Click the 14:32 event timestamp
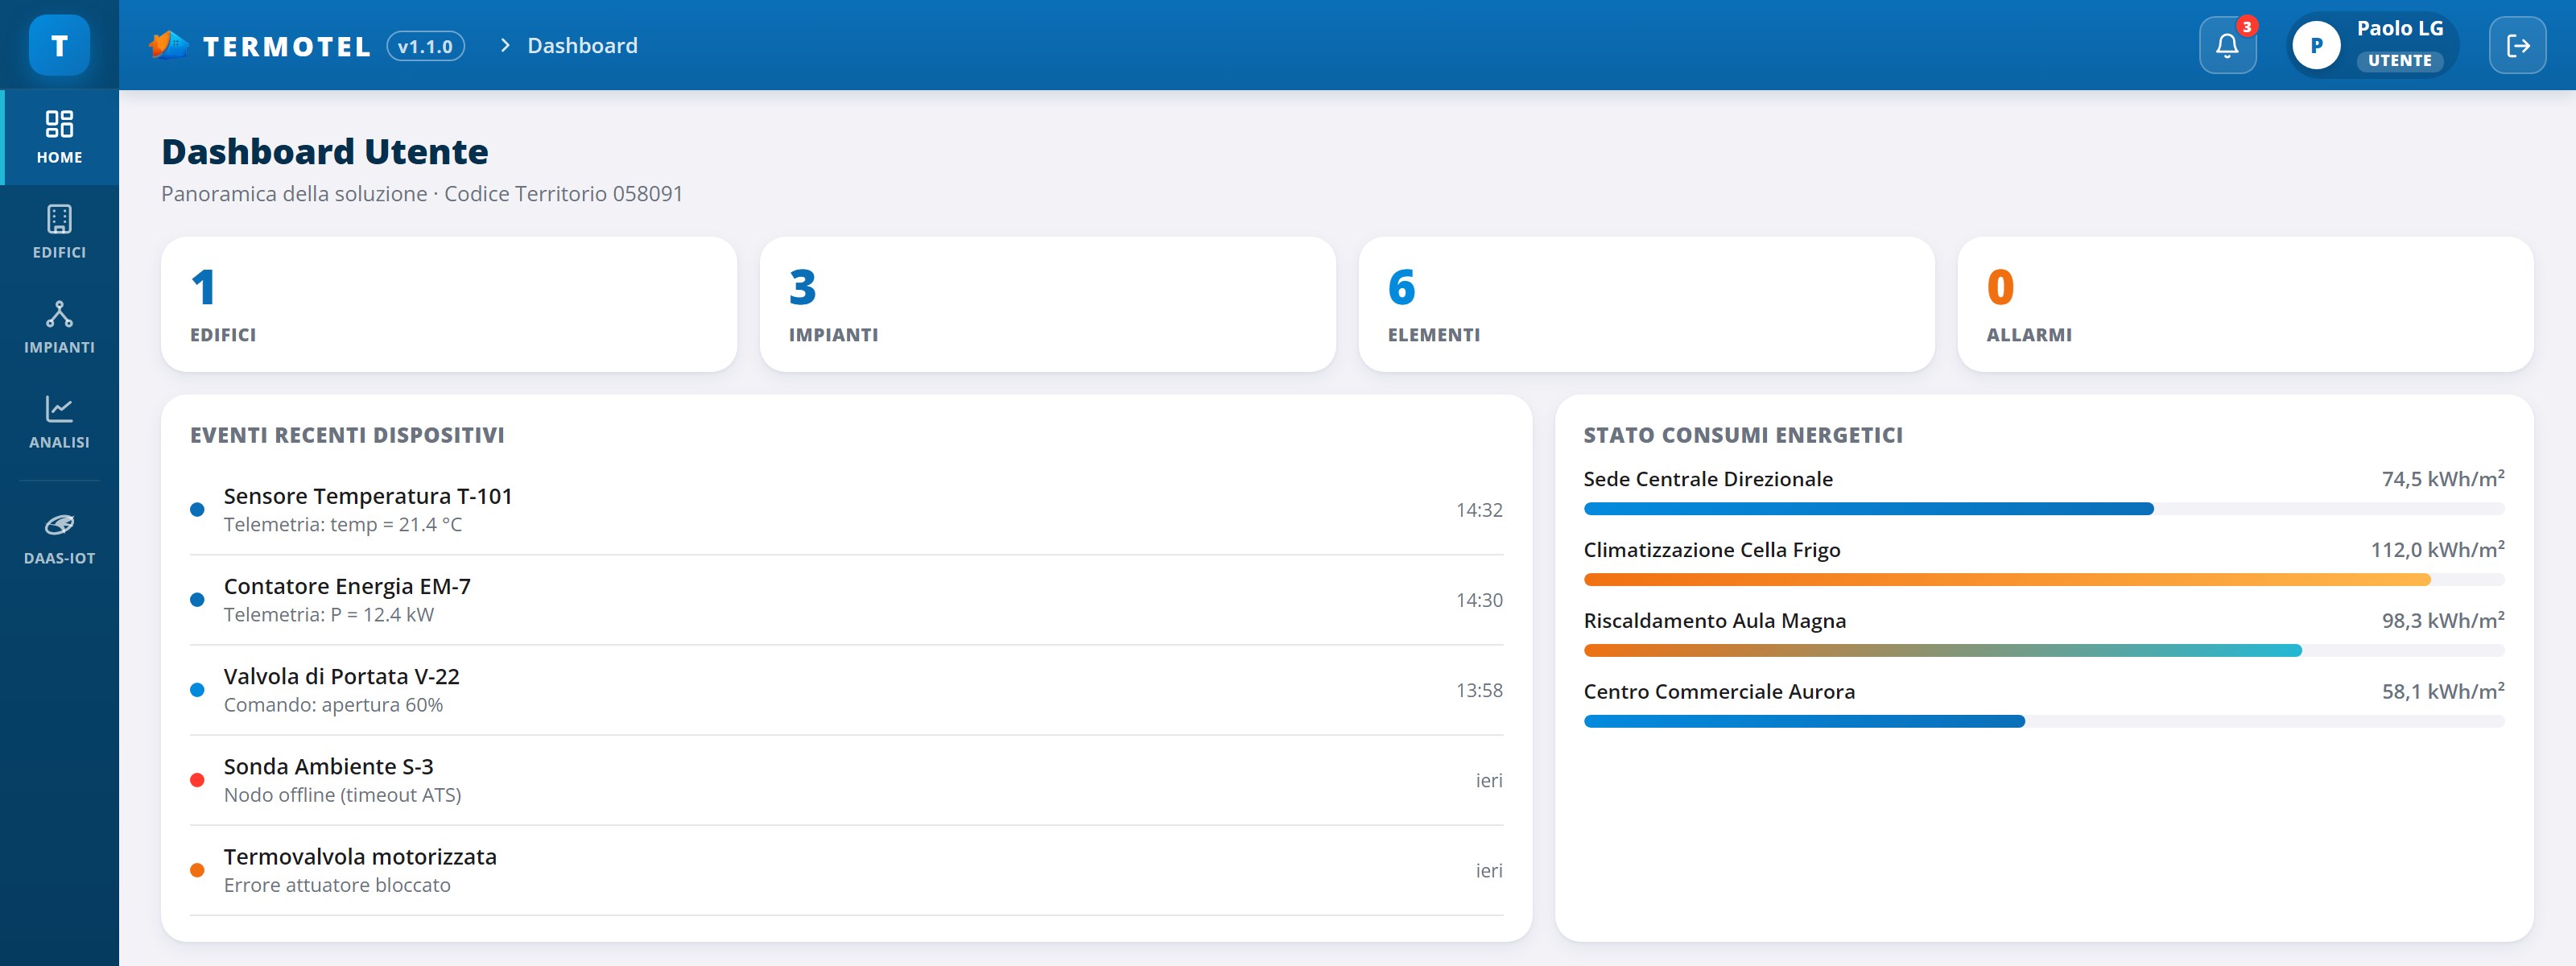Image resolution: width=2576 pixels, height=966 pixels. pos(1479,510)
